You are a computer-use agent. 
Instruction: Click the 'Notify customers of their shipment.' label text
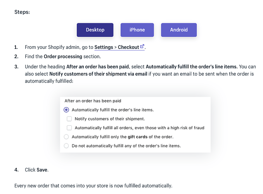[110, 119]
